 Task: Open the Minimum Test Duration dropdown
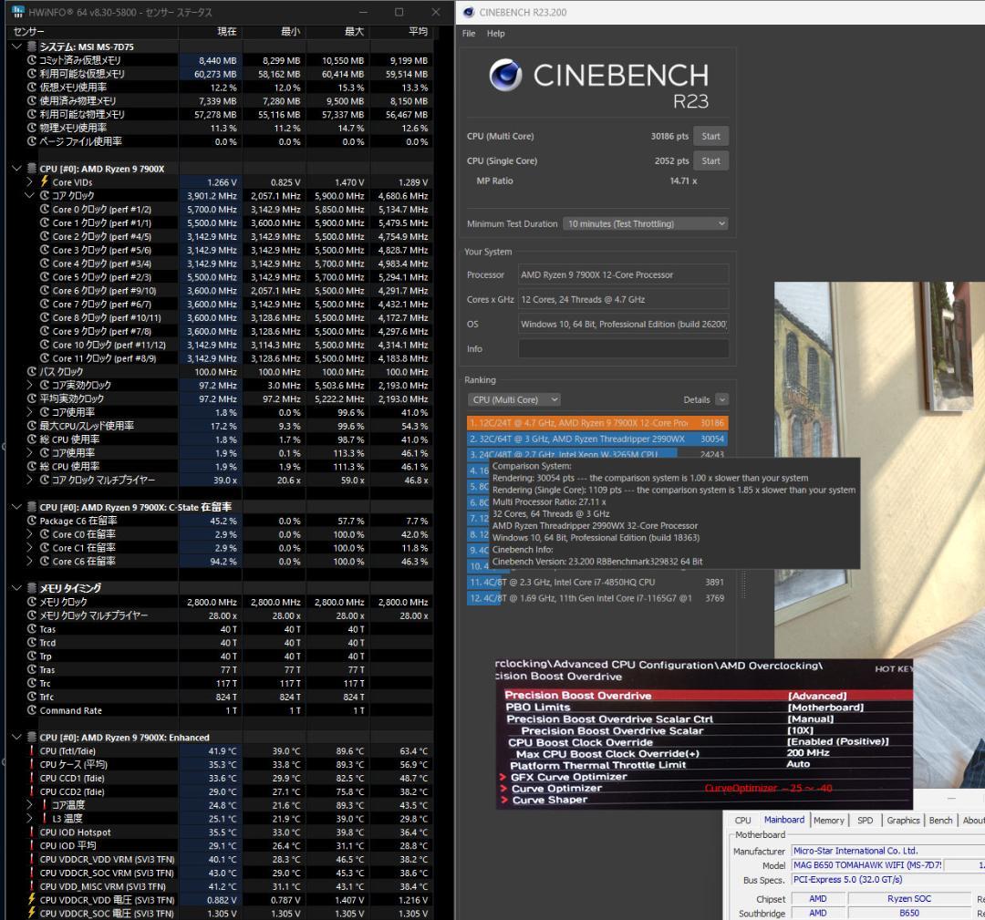[x=645, y=223]
